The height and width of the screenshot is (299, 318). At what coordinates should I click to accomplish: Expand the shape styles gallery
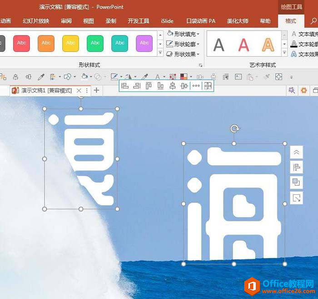pos(160,53)
